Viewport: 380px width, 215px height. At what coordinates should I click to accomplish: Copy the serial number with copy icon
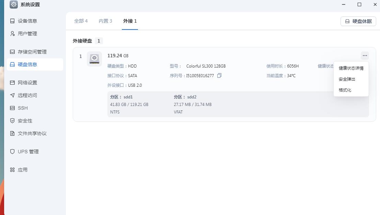[219, 75]
